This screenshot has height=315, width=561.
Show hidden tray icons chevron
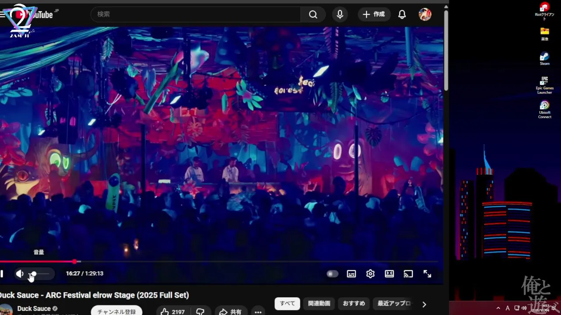point(498,308)
